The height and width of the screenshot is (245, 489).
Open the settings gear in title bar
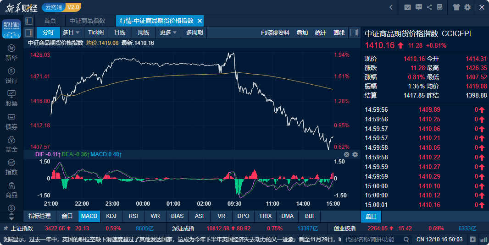467,7
